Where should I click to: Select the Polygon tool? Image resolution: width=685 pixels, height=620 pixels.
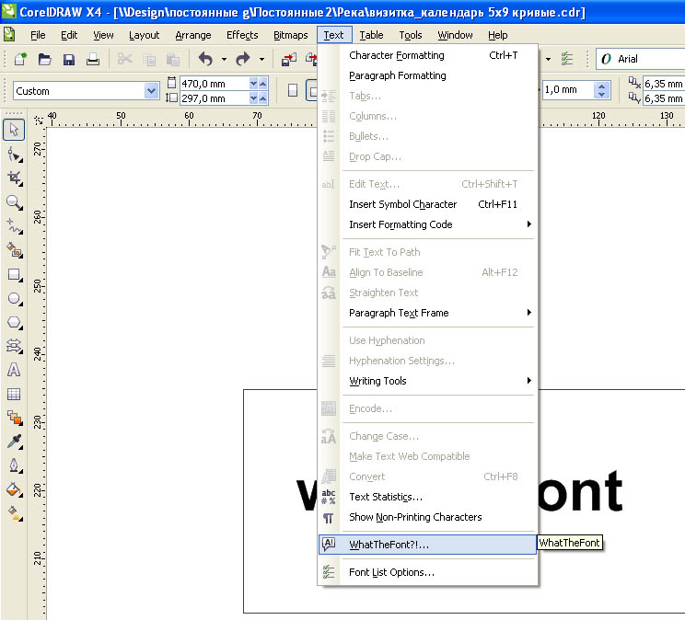click(14, 323)
